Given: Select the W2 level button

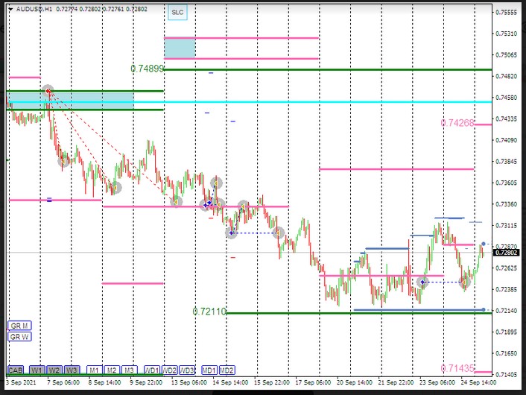Looking at the screenshot, I should pyautogui.click(x=54, y=370).
